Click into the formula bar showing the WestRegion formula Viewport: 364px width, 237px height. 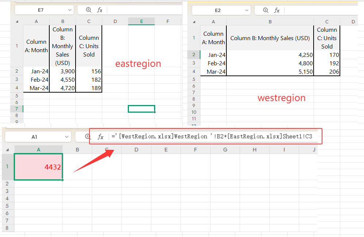click(x=212, y=137)
